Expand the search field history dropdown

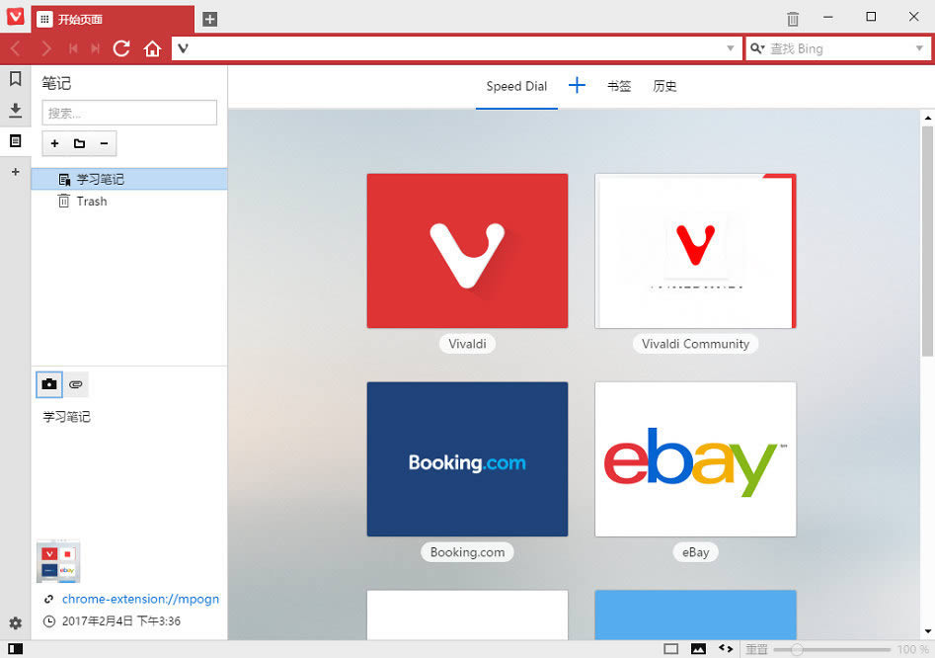click(919, 48)
